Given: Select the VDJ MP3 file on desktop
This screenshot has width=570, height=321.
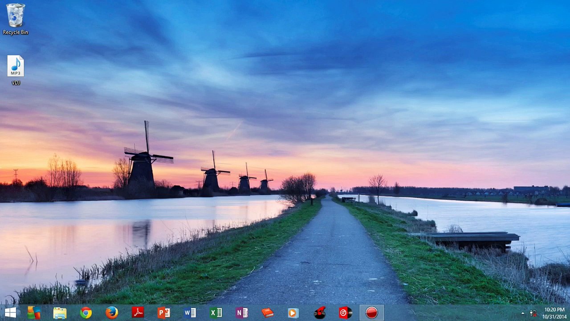Looking at the screenshot, I should point(16,70).
